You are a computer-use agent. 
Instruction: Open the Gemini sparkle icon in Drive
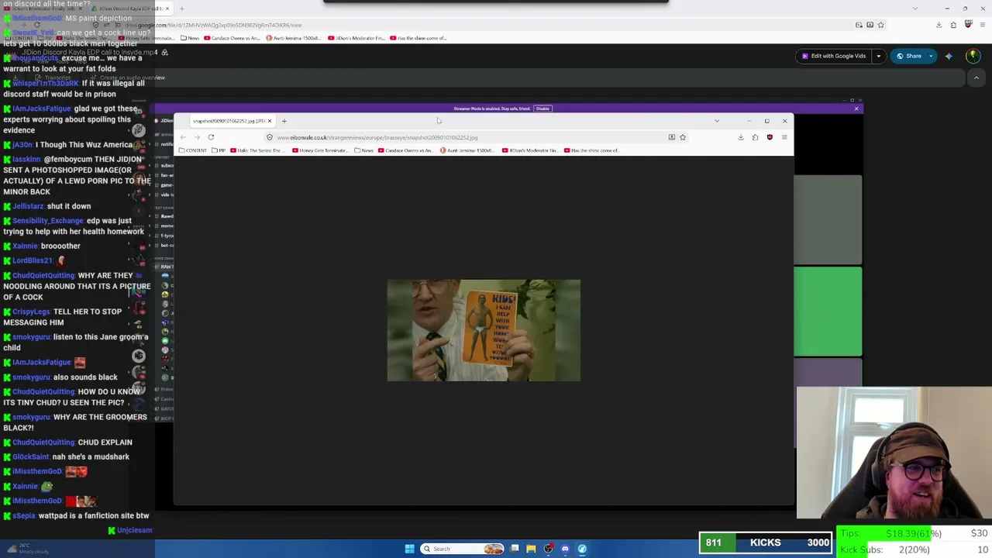(x=949, y=56)
